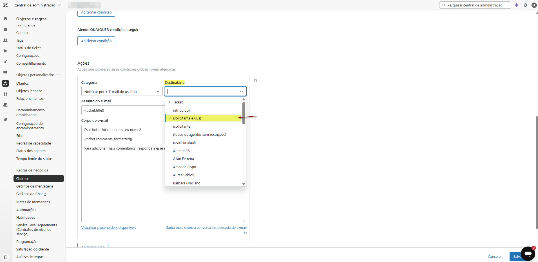Open the Apps and integrations icon in the sidebar
The image size is (538, 262).
(x=5, y=94)
